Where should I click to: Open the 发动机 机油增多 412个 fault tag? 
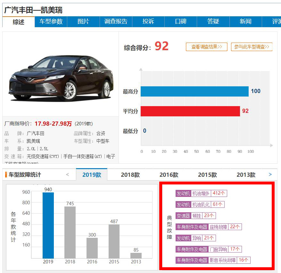[201, 193]
